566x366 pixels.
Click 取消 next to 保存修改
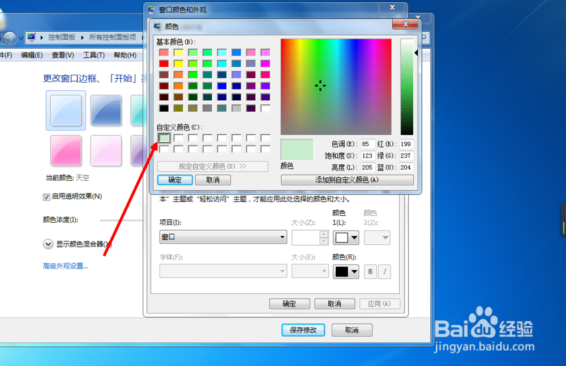[352, 330]
